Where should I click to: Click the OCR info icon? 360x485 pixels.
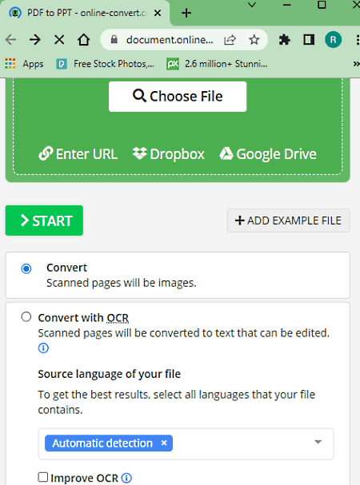point(43,348)
